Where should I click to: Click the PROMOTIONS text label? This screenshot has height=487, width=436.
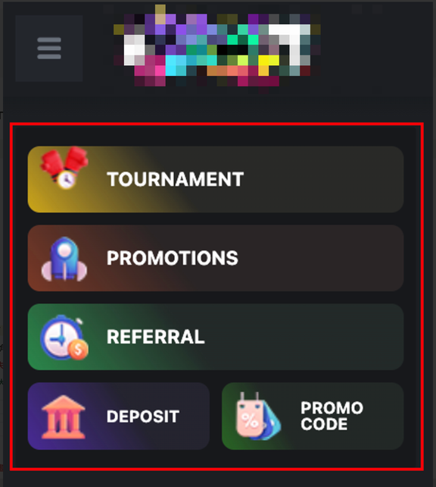tap(173, 258)
